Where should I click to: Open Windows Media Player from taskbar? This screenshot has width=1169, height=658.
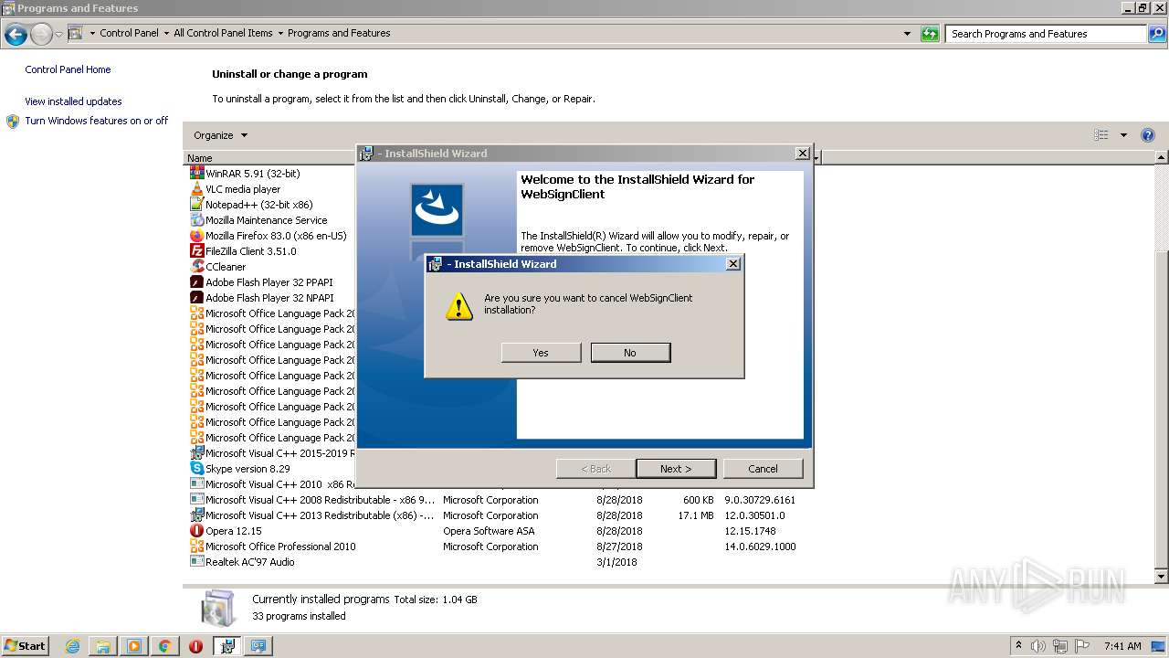[134, 646]
